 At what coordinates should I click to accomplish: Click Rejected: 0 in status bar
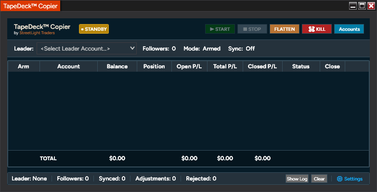point(201,179)
